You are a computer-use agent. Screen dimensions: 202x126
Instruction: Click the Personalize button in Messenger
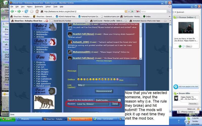pos(193,104)
